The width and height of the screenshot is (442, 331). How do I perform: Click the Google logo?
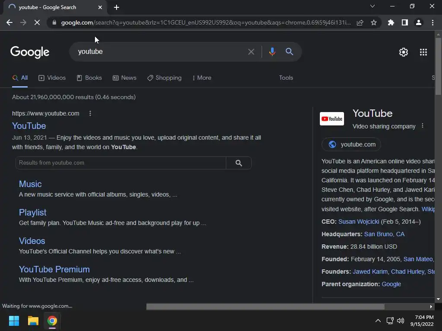click(30, 52)
